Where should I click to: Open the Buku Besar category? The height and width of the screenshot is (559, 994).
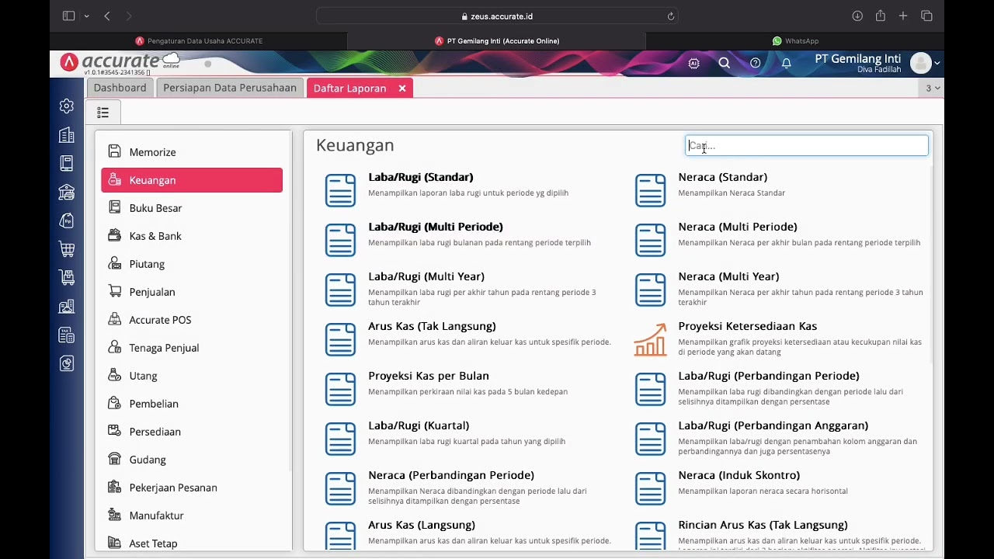192,208
